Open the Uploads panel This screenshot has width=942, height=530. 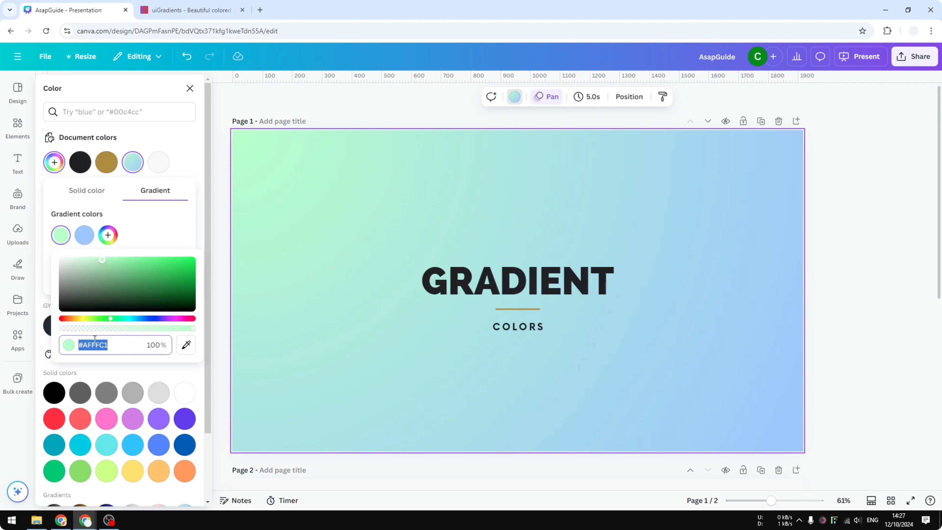tap(17, 234)
